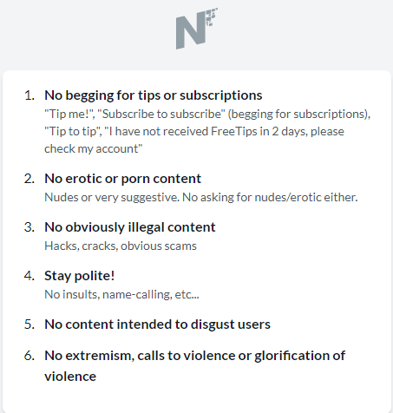Click the 'No extremism, calls to violence' rule
The image size is (393, 413).
[194, 366]
